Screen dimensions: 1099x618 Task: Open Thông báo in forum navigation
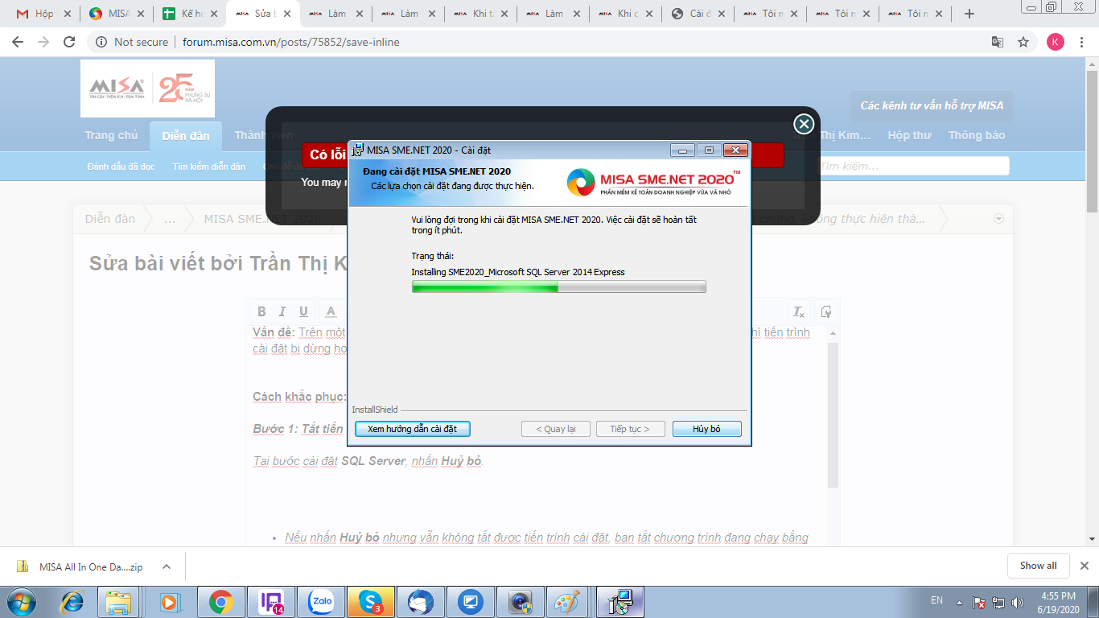pos(977,135)
